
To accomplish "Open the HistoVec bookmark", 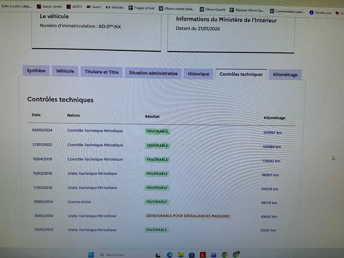I will click(115, 7).
